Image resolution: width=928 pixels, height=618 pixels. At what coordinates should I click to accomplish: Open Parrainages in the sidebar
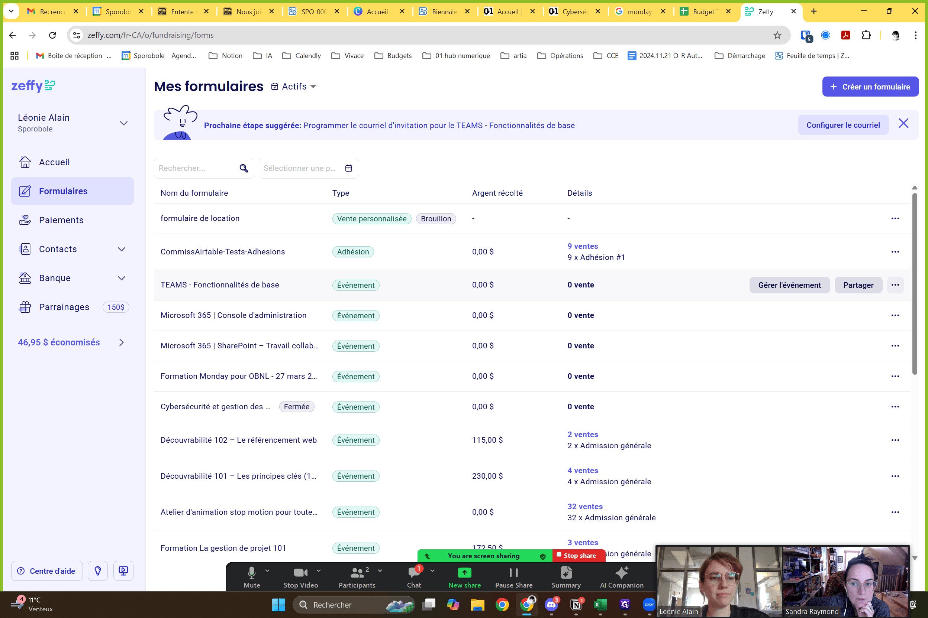(x=72, y=307)
